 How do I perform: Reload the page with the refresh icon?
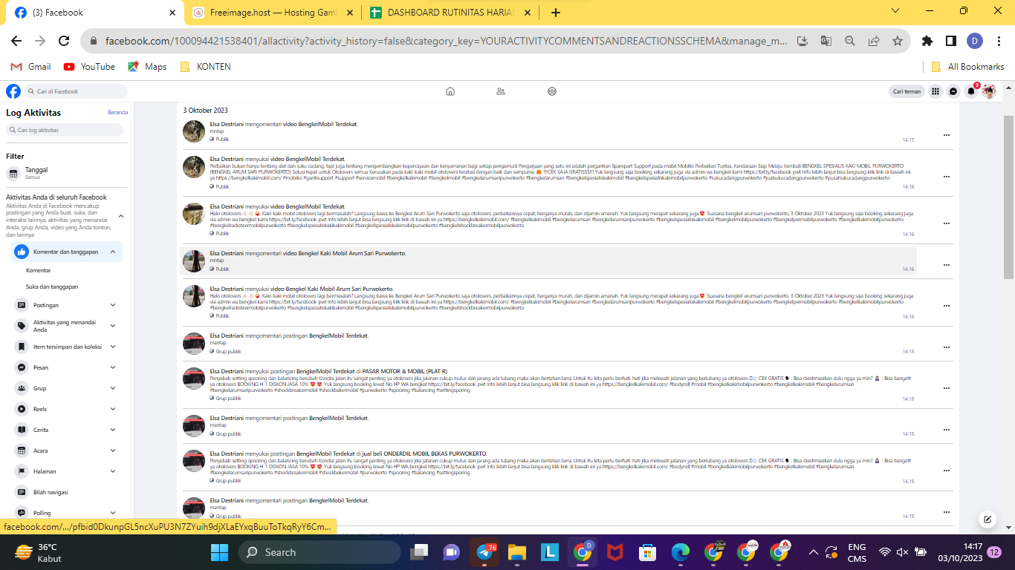pos(64,41)
